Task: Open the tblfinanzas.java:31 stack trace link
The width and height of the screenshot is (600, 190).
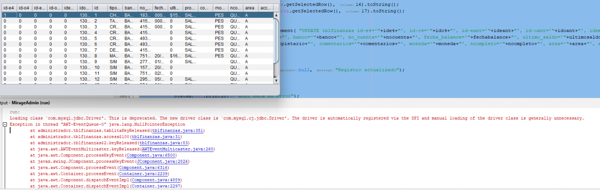Action: 156,137
